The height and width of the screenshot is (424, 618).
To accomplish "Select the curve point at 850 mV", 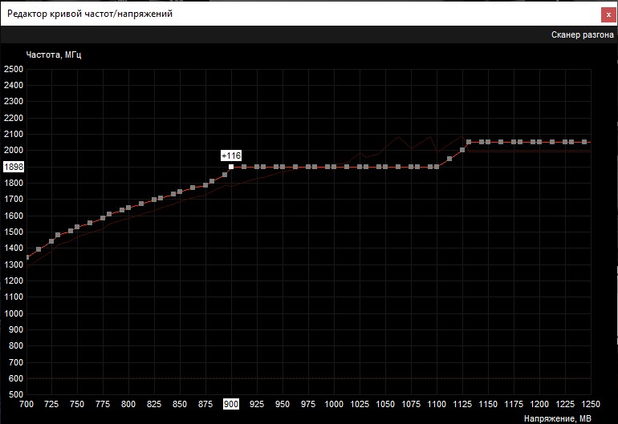I will click(180, 192).
